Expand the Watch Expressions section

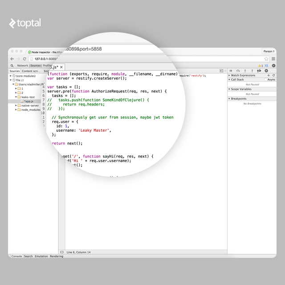[229, 75]
